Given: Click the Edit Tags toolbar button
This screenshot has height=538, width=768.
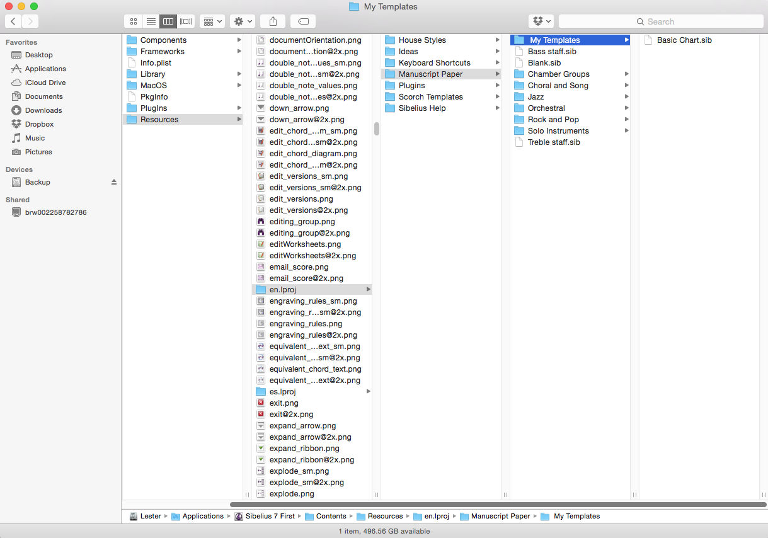Looking at the screenshot, I should point(303,21).
